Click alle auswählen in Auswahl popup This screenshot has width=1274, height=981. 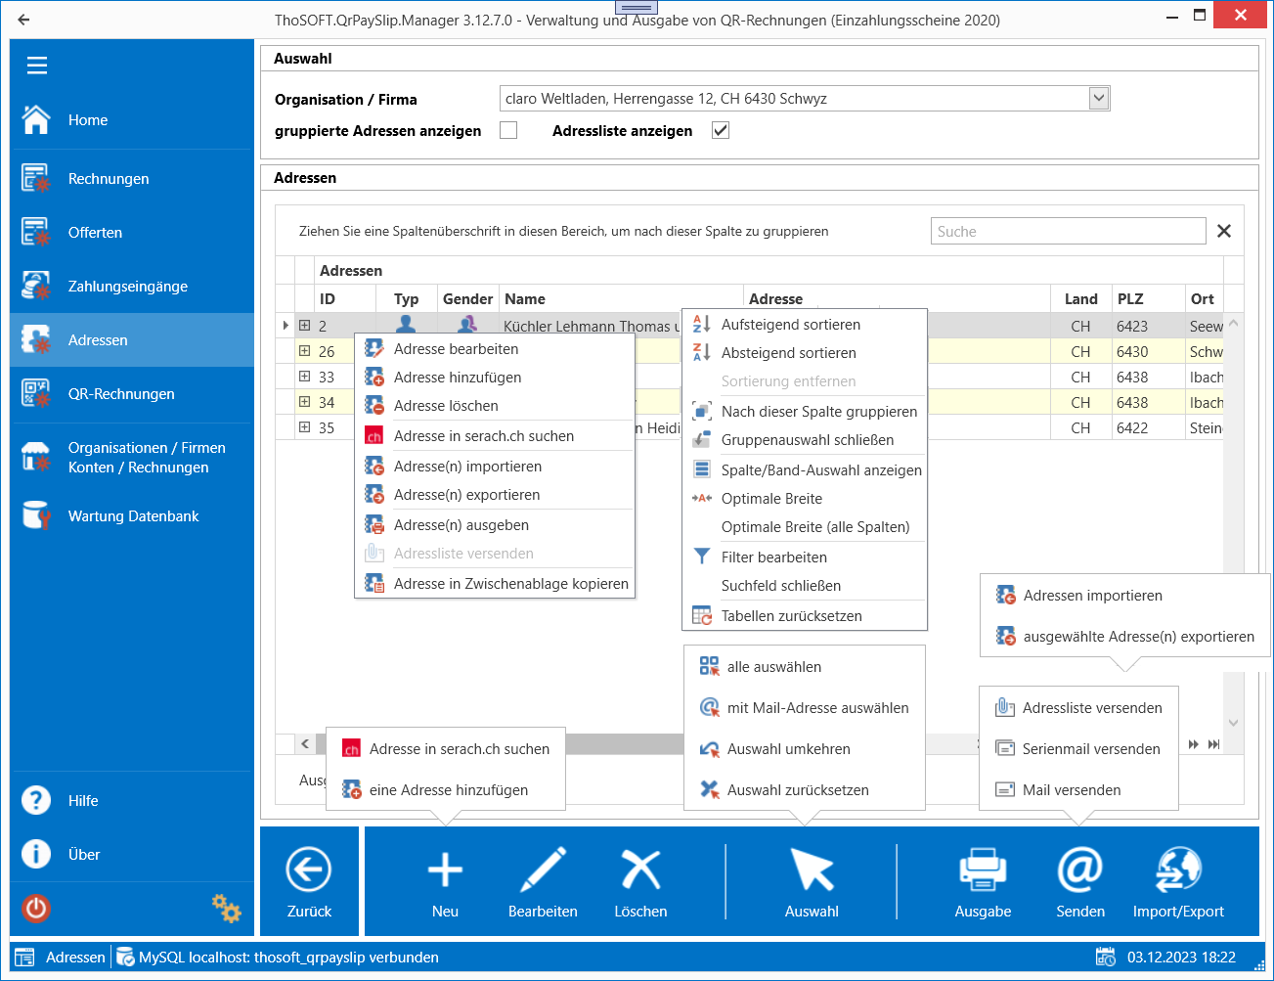pos(804,667)
